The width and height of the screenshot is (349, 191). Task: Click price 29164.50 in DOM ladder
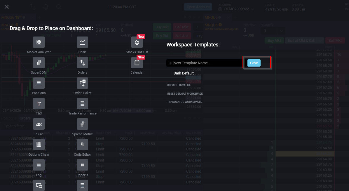(x=324, y=148)
